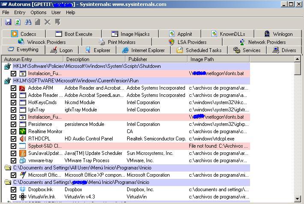Click the Adobe Reader SpeedLauncher entry icon
The image size is (304, 204).
(23, 95)
